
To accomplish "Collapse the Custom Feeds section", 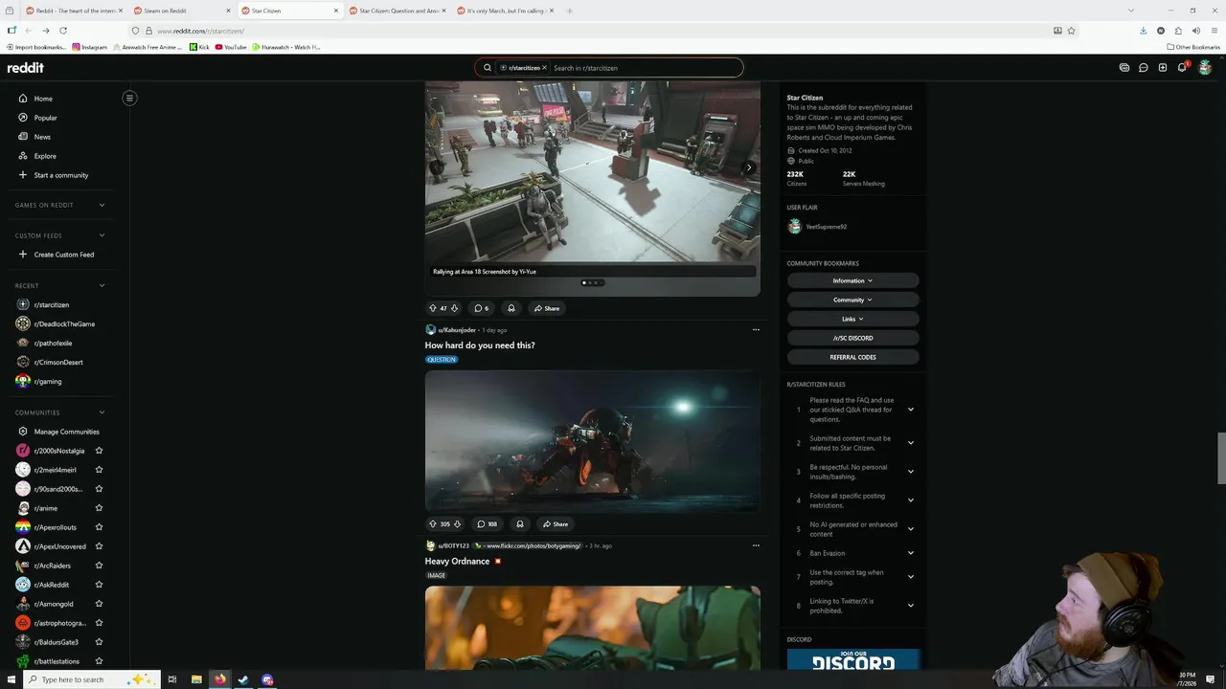I will pyautogui.click(x=102, y=235).
